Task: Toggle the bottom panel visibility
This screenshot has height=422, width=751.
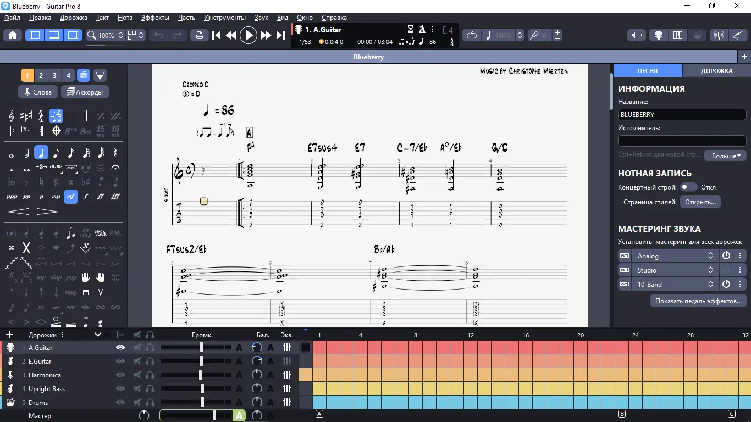Action: pos(54,35)
